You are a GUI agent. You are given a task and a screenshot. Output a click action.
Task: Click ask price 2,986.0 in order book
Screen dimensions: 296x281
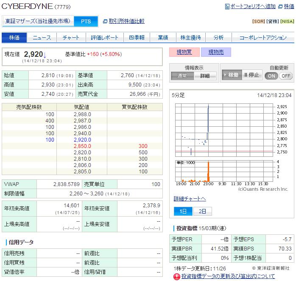coord(82,127)
